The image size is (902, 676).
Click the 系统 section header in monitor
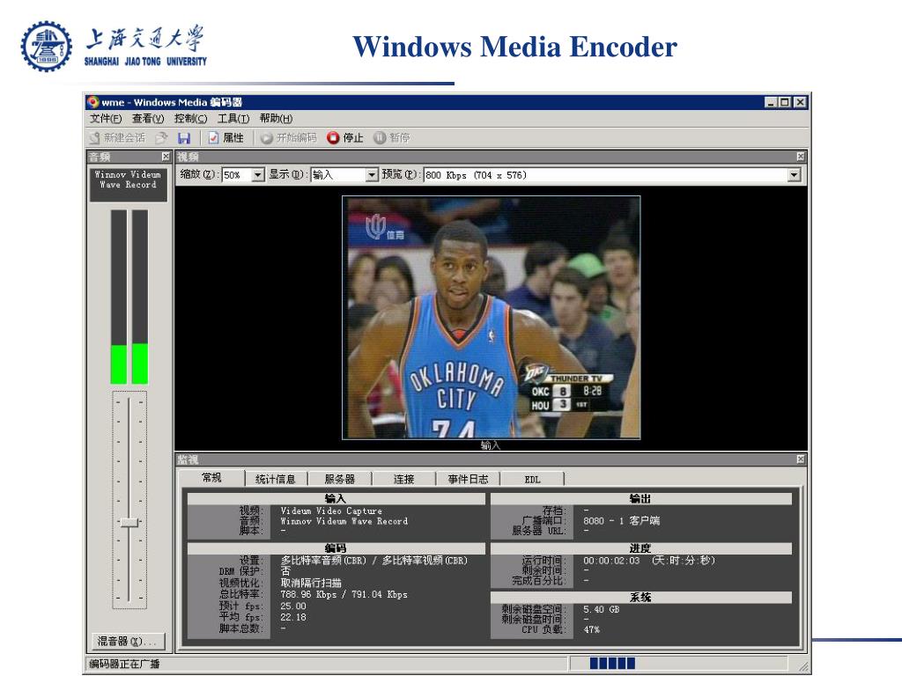640,598
